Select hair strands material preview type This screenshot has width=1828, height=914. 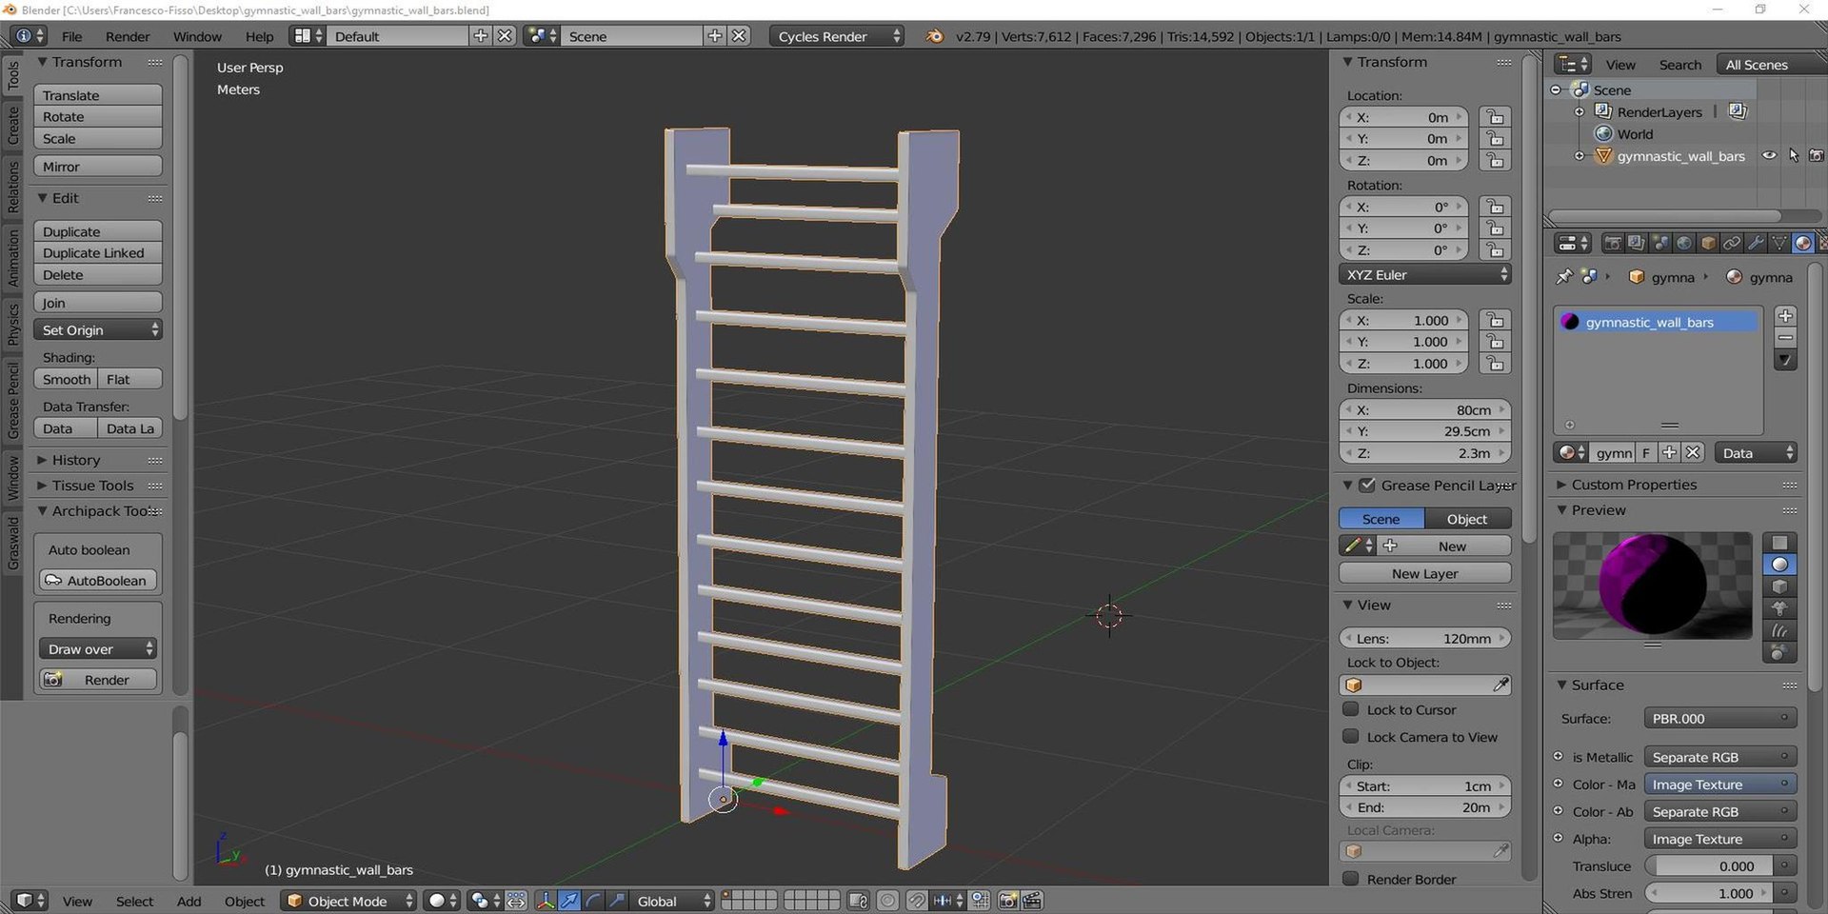1779,630
